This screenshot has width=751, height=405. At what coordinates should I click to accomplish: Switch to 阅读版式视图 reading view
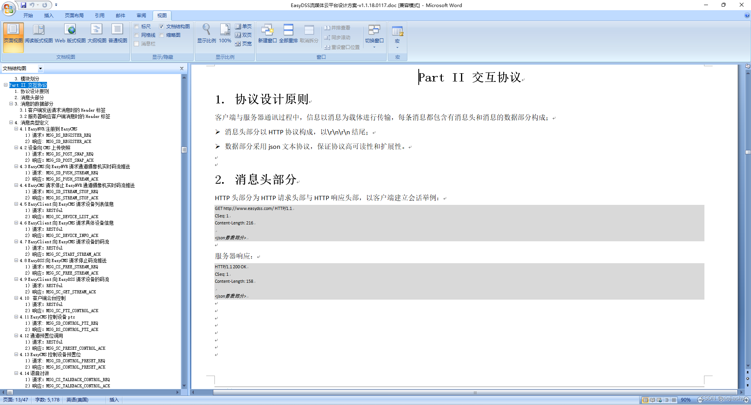point(39,33)
